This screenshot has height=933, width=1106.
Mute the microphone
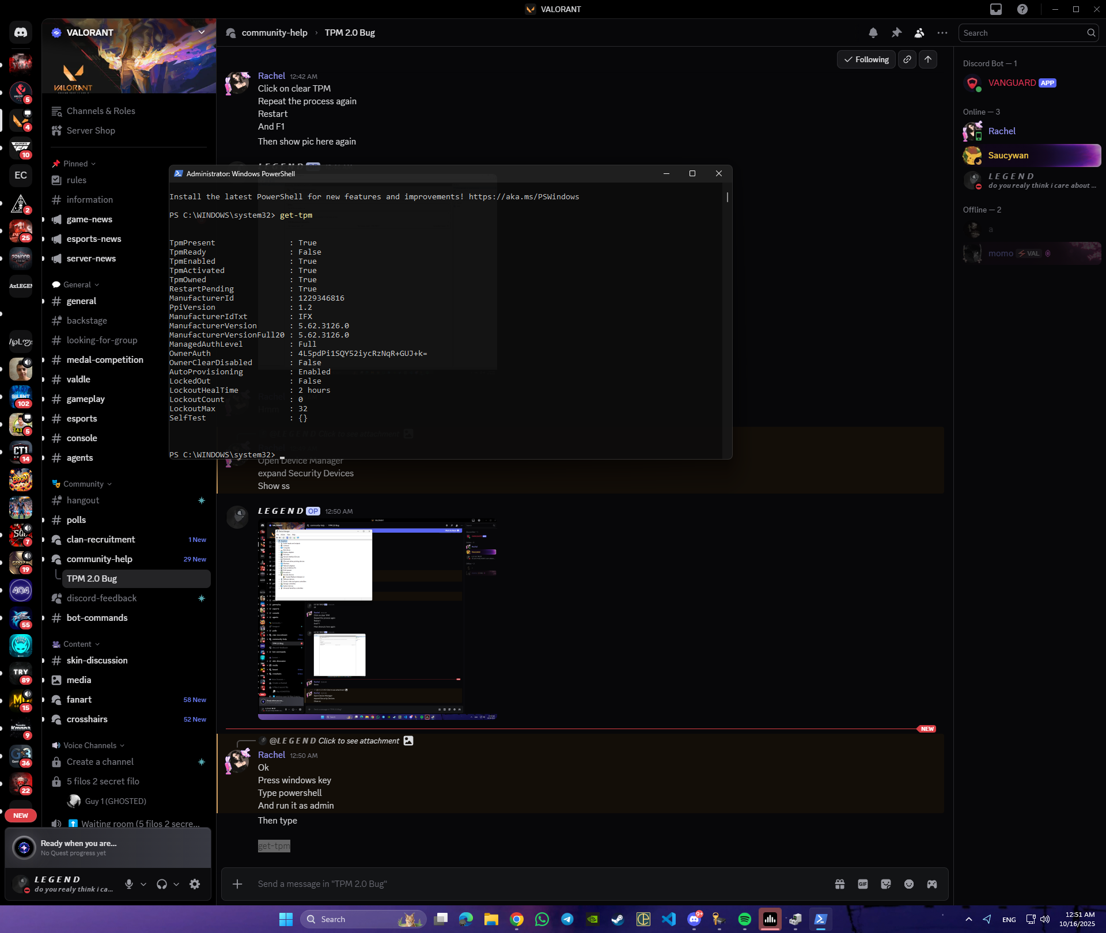click(x=129, y=884)
